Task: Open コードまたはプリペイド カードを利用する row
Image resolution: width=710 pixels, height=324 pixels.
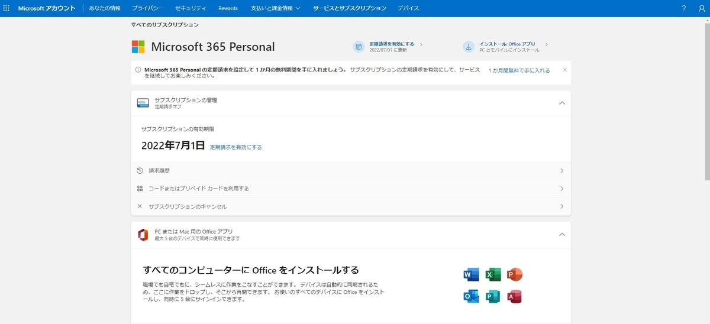Action: [x=351, y=189]
